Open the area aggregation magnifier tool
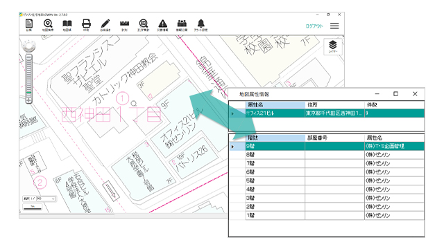The height and width of the screenshot is (249, 444). [144, 25]
